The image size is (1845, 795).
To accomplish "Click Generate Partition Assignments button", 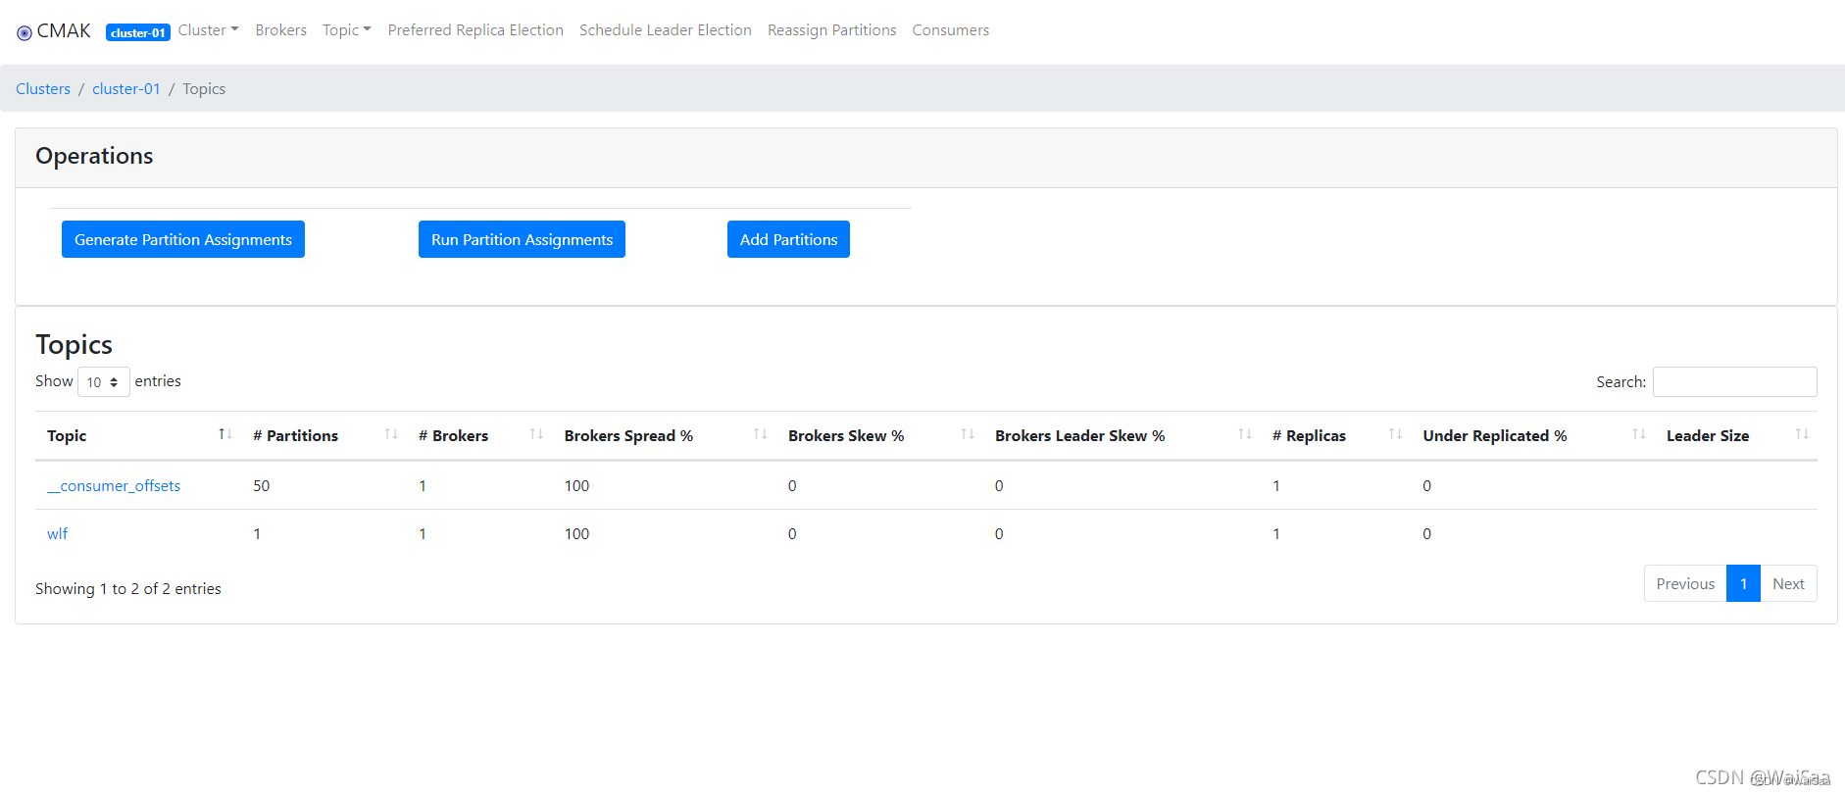I will click(183, 239).
